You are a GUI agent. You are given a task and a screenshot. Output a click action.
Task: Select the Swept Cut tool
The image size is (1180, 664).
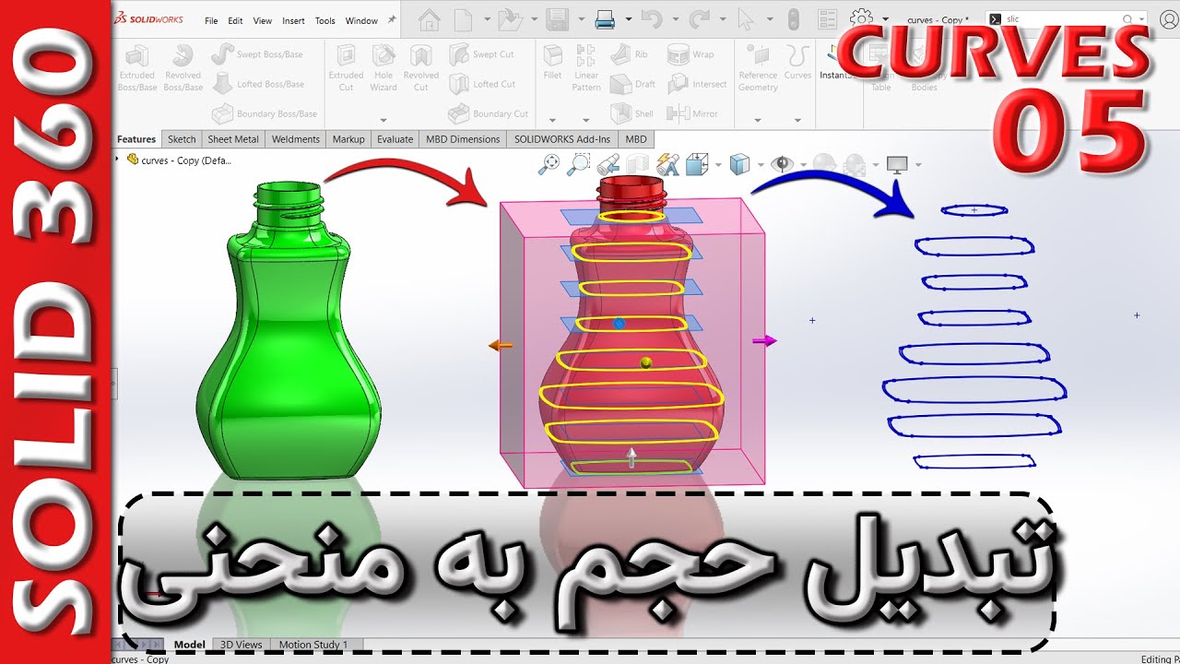[x=481, y=54]
